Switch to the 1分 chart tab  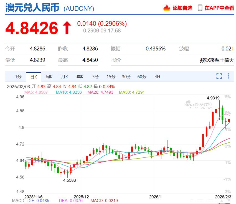pos(18,77)
